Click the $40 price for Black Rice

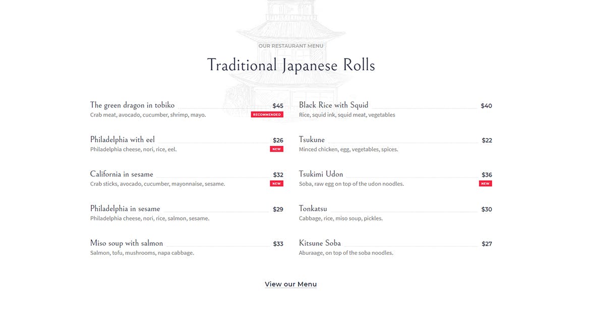pos(487,106)
